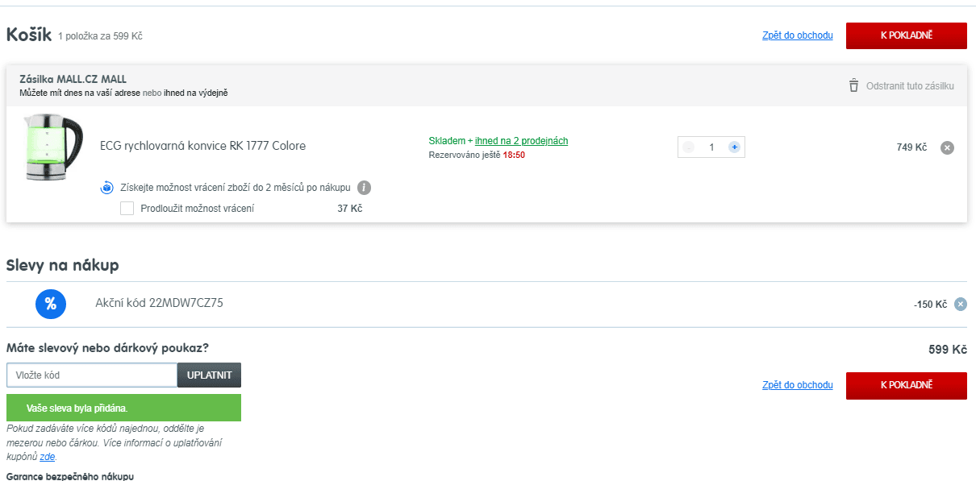Viewport: 976px width, 481px height.
Task: Click 'Máte slevový nebo dárkový poukaz?' label
Action: (x=107, y=348)
